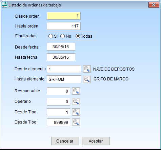The image size is (161, 150).
Task: Open search beside Tipo field containing 999999
Action: pyautogui.click(x=76, y=122)
